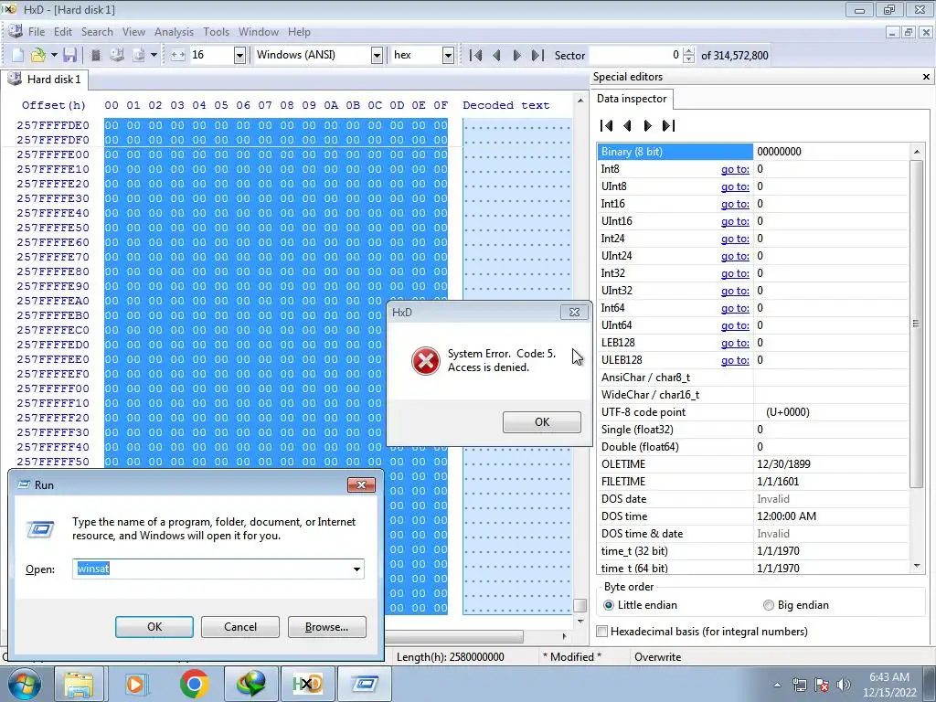Screen dimensions: 936x702
Task: Open the hex offset base dropdown
Action: (448, 56)
